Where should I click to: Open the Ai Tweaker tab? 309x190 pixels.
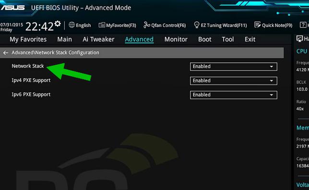(x=98, y=39)
